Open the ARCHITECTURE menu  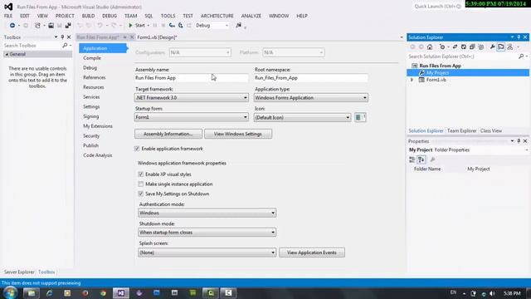click(217, 16)
